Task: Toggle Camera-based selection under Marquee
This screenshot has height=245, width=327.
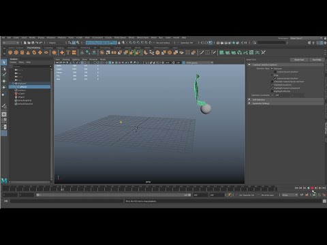Action: 275,71
